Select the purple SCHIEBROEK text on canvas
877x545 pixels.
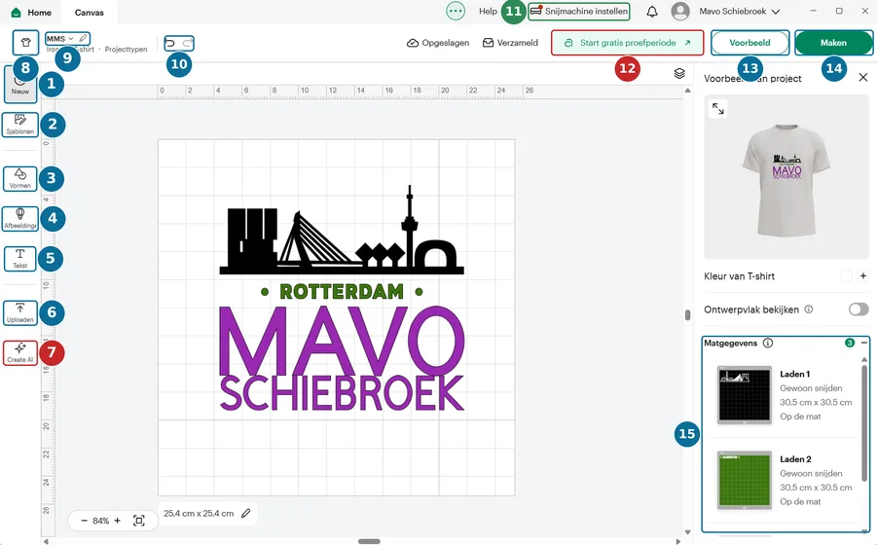(x=342, y=393)
